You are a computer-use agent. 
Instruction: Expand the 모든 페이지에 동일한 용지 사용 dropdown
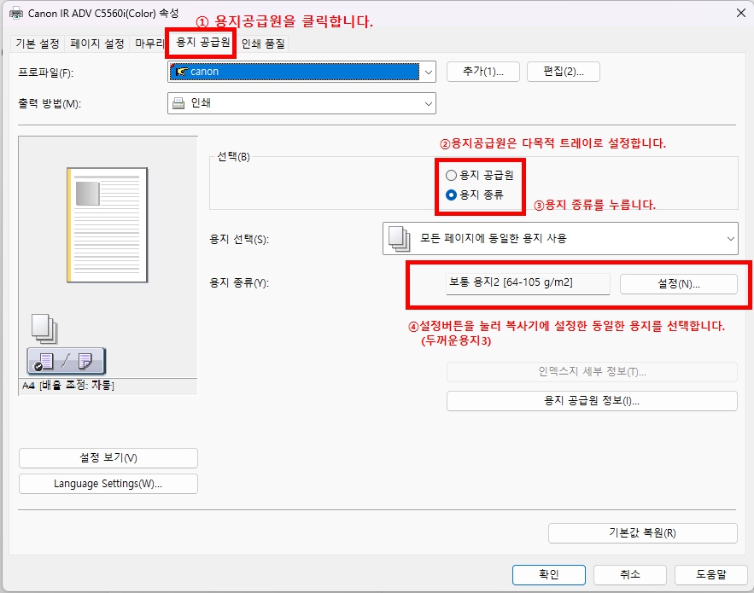(x=730, y=239)
